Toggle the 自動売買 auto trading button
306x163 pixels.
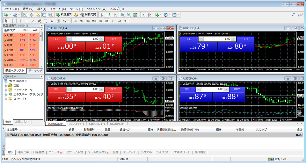(88, 15)
